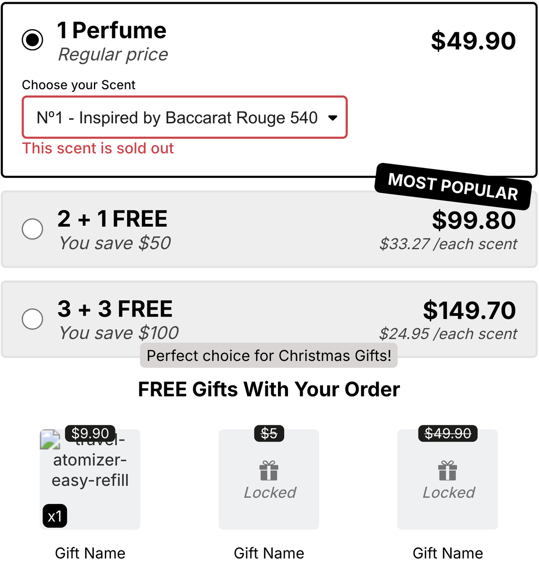Select the 2 + 1 FREE radio option

32,229
